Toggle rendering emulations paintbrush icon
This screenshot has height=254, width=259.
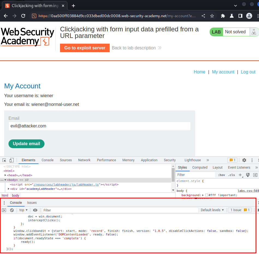pyautogui.click(x=248, y=175)
